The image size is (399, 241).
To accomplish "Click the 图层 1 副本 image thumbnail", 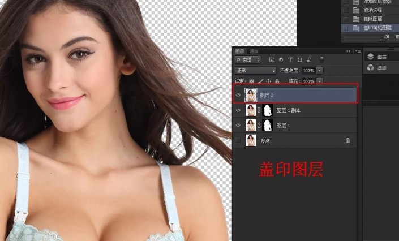I will pyautogui.click(x=251, y=110).
